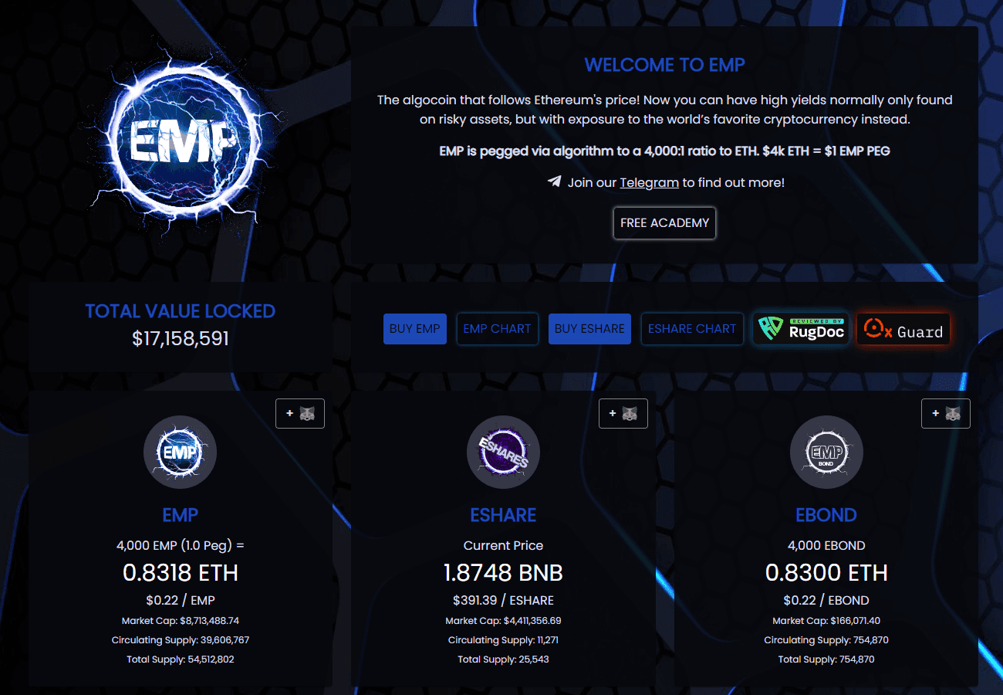This screenshot has height=695, width=1003.
Task: Add EMP token to MetaMask
Action: pos(300,413)
